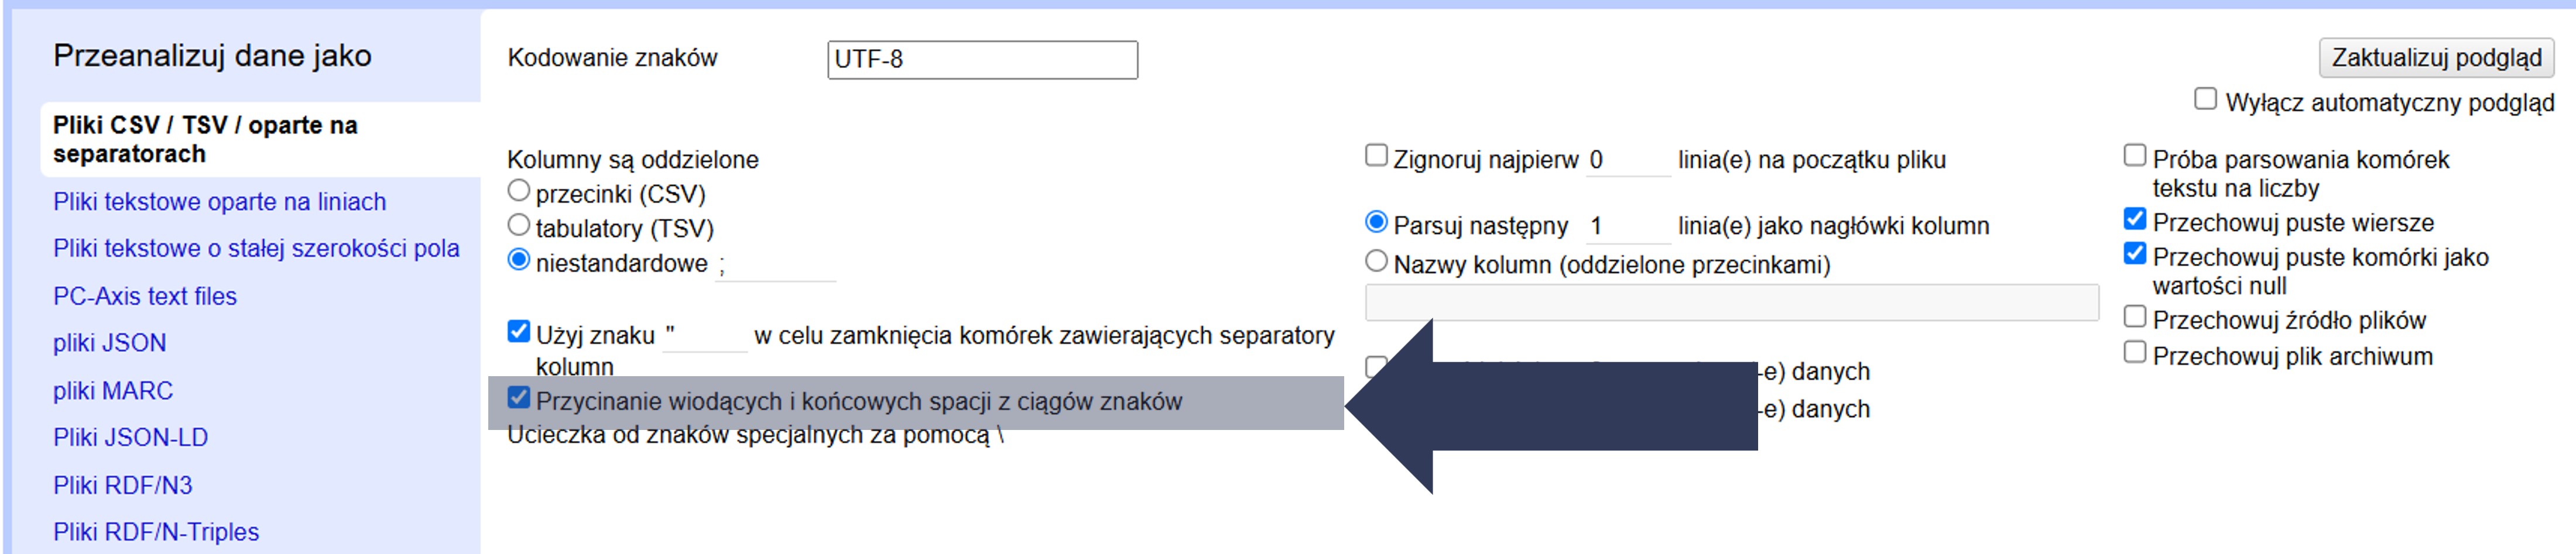Click the custom separator text field
This screenshot has width=2576, height=554.
pyautogui.click(x=775, y=265)
